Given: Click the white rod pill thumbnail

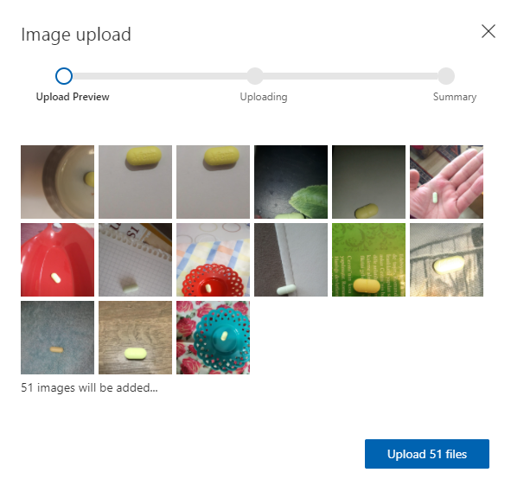Looking at the screenshot, I should (x=291, y=259).
